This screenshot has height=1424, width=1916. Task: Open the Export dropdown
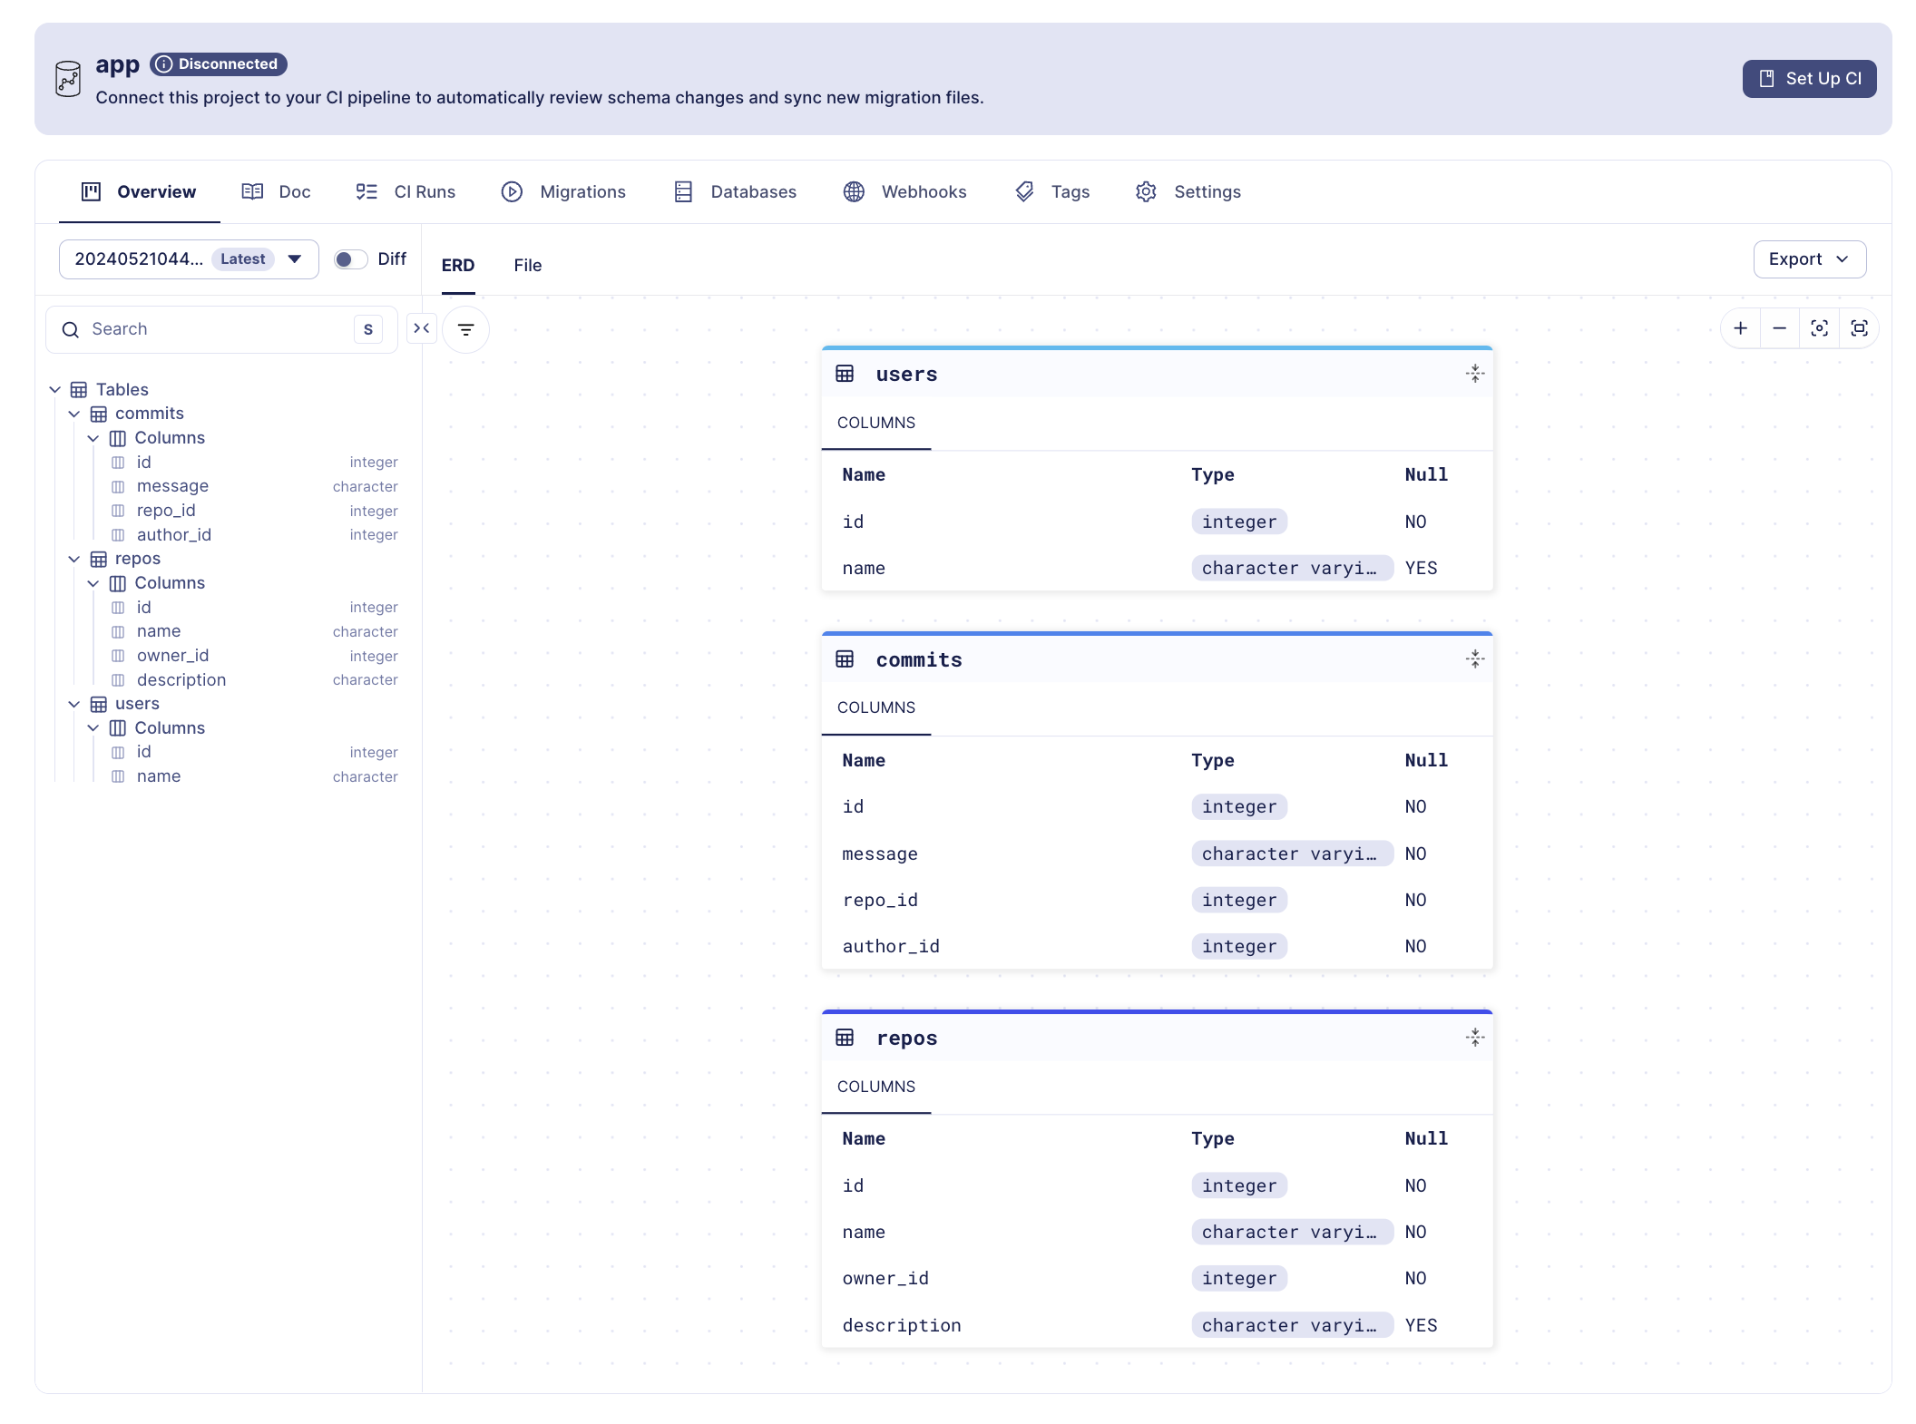click(x=1809, y=259)
